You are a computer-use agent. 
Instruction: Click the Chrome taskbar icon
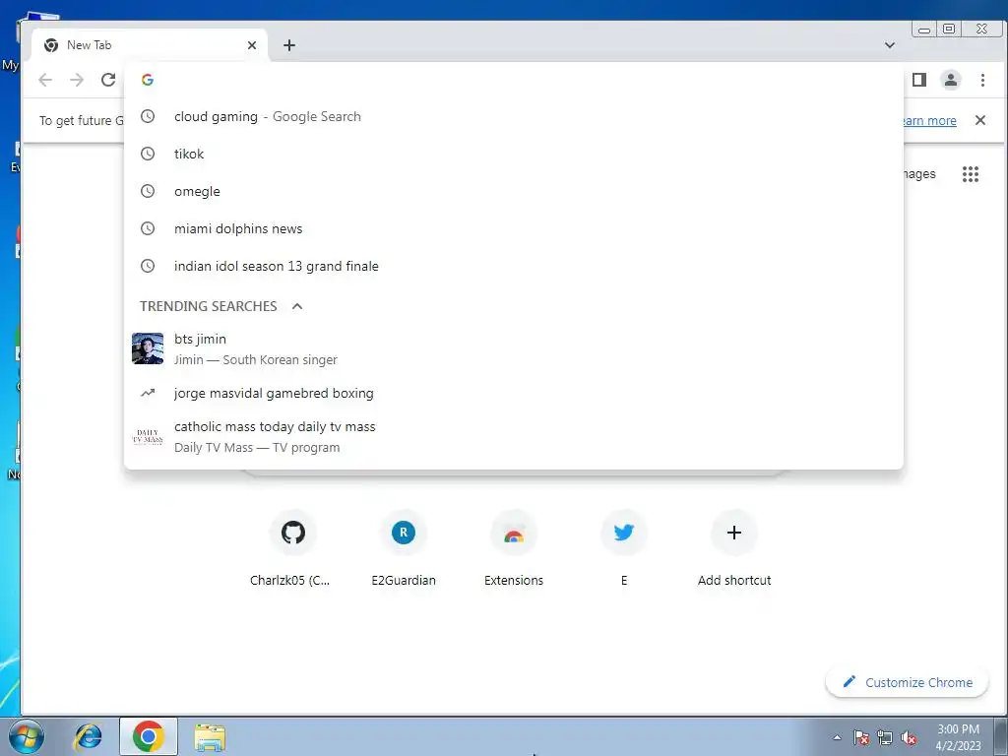[x=149, y=736]
